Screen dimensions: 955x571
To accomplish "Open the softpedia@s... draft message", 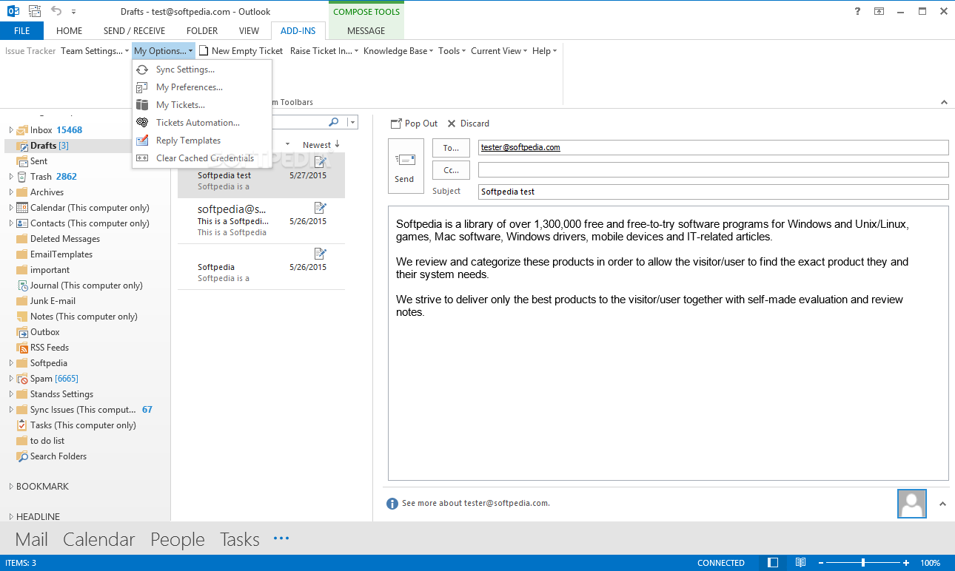I will tap(261, 220).
